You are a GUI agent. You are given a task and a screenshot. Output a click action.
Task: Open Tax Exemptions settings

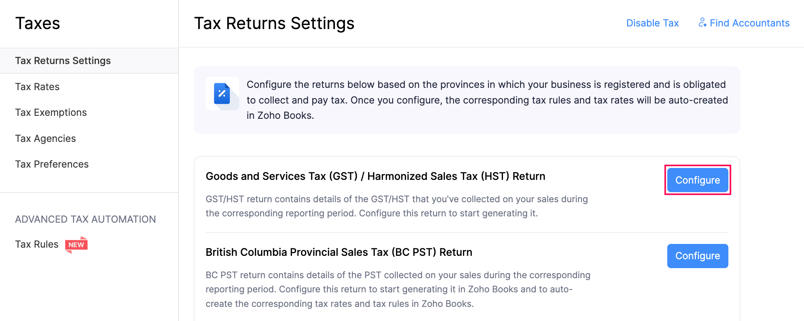(51, 112)
